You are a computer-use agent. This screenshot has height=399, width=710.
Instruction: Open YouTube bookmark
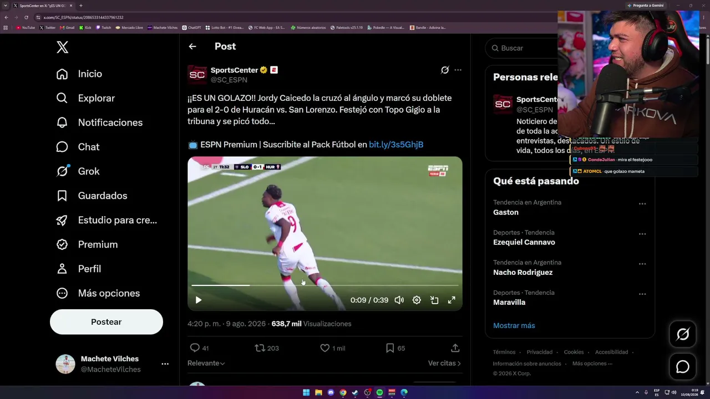[26, 27]
